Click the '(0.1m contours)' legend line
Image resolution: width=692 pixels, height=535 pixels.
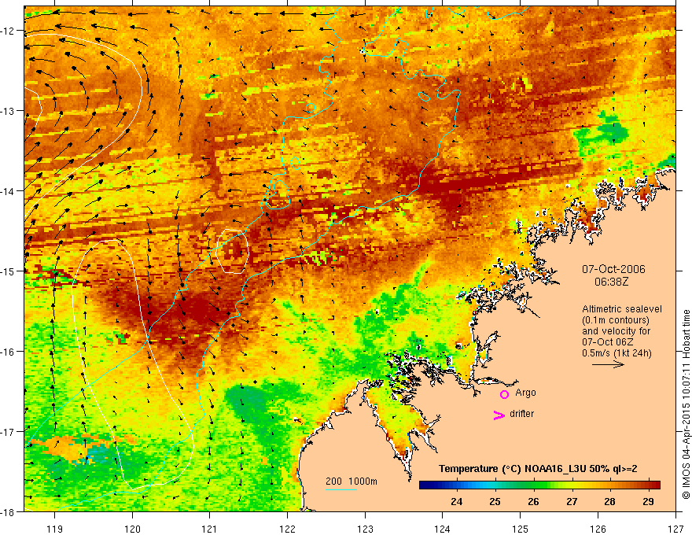[x=615, y=320]
